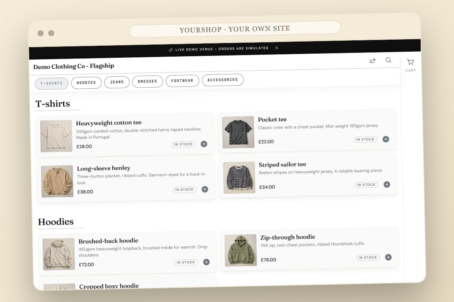Switch to Hoodies category

tap(86, 83)
